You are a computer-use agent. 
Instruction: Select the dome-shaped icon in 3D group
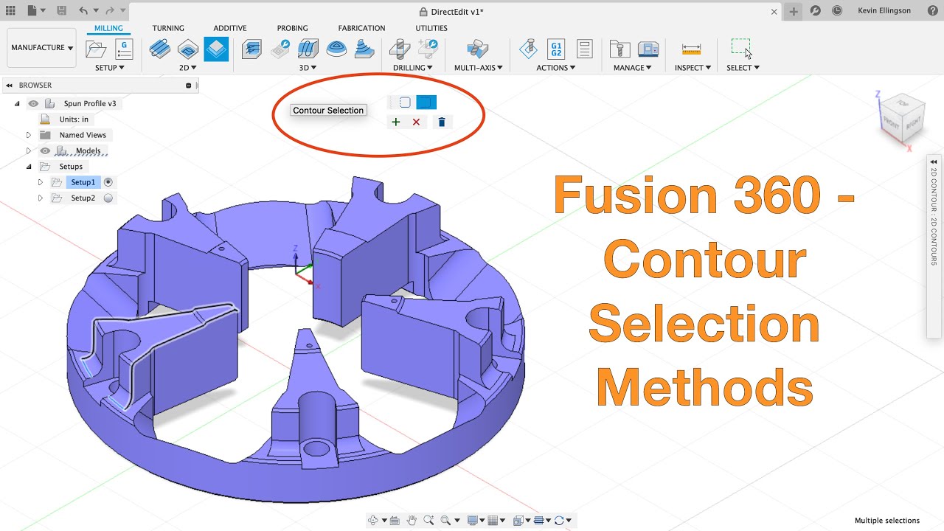[336, 49]
